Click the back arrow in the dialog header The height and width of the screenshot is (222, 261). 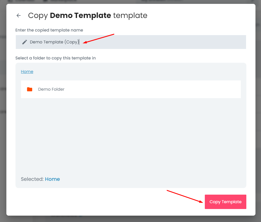click(x=19, y=15)
